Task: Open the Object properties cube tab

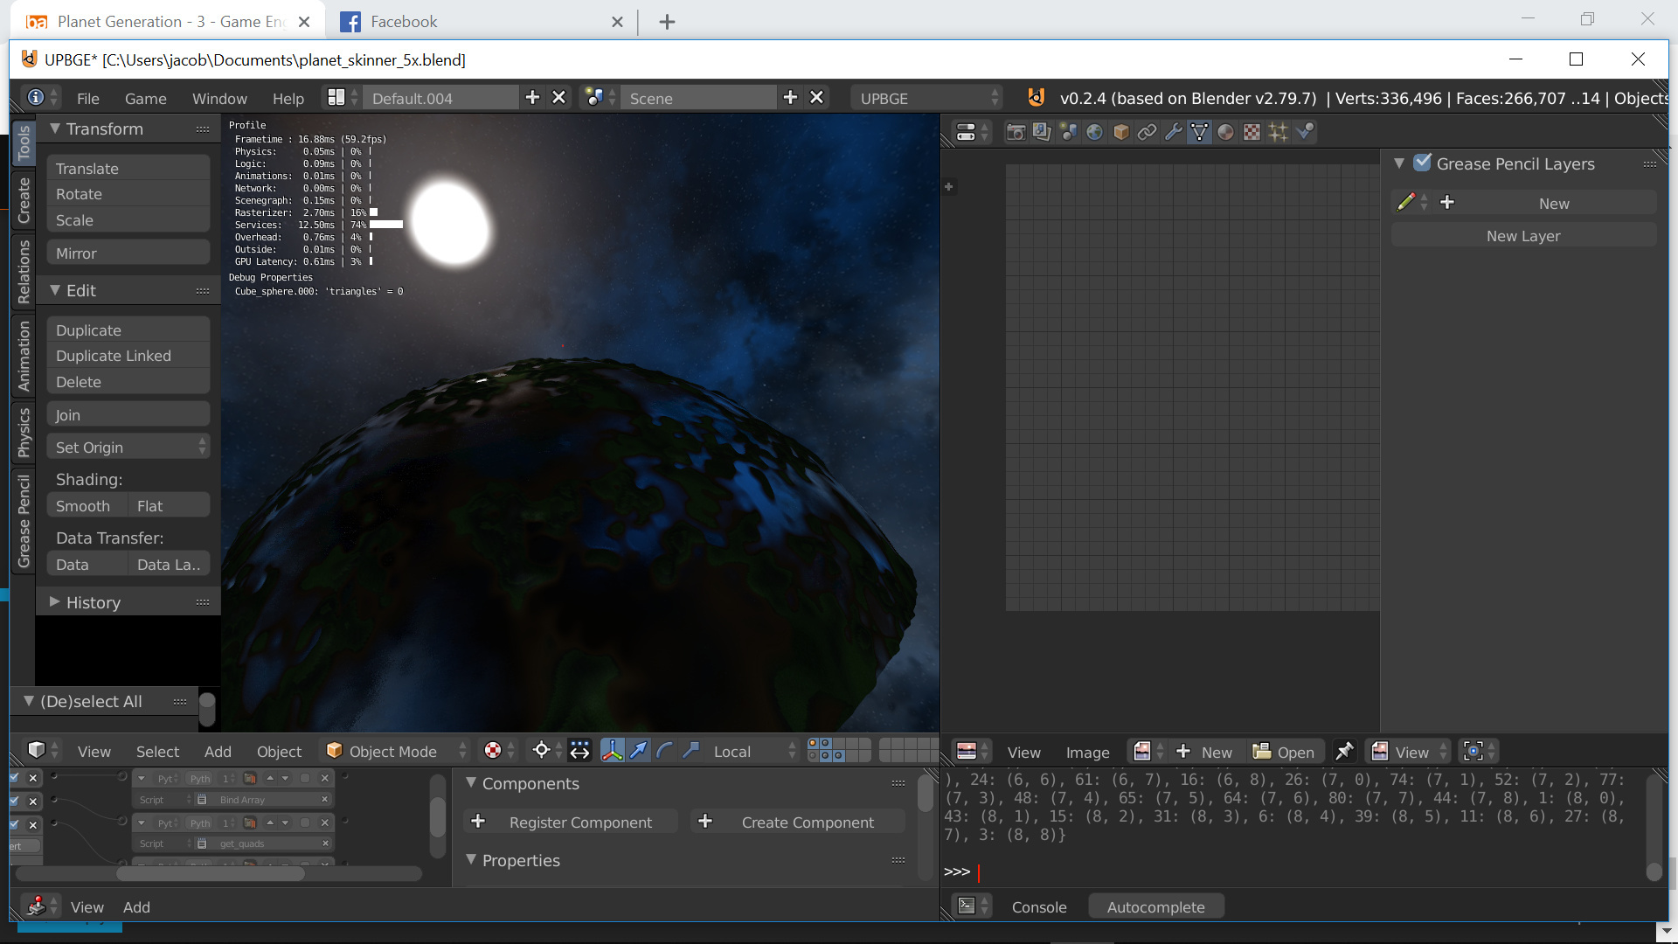Action: (1120, 132)
